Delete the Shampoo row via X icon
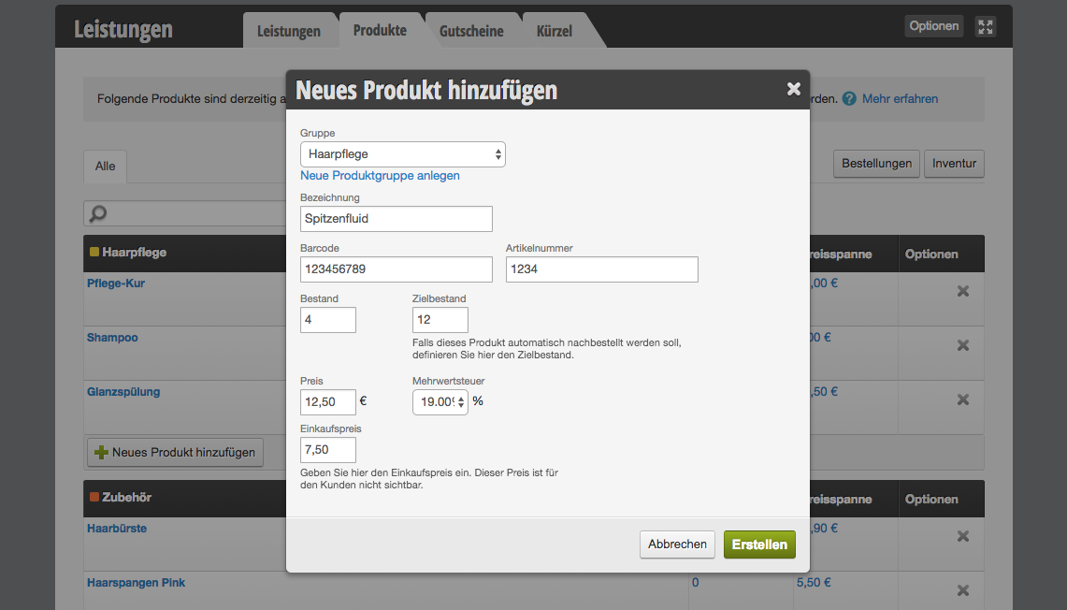 click(x=963, y=346)
